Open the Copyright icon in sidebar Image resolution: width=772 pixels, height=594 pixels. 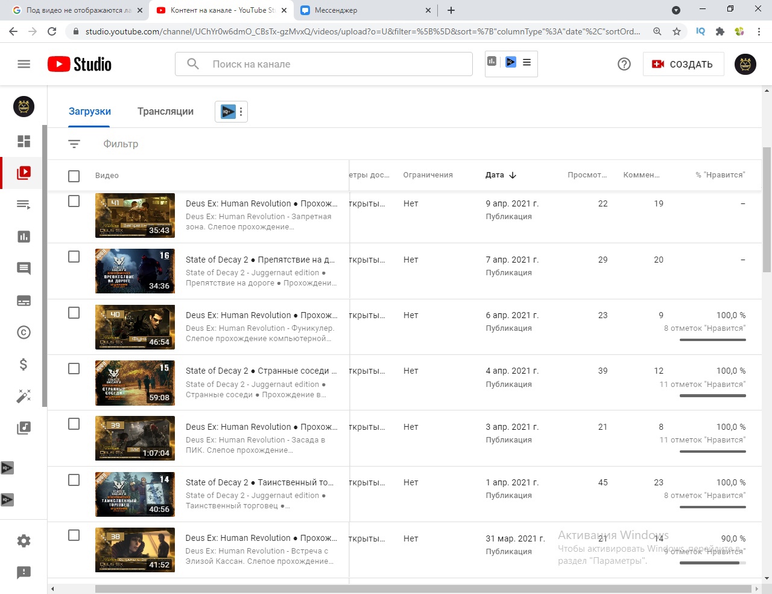pos(24,333)
